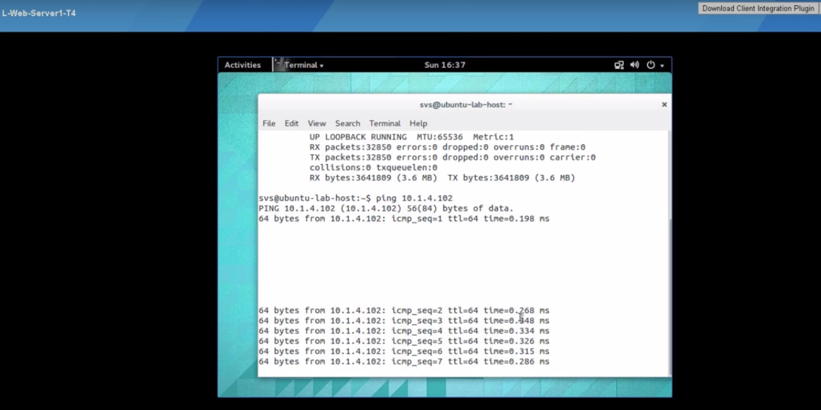
Task: Click 'UP LOOPBACK RUNNING MTU:65536' line
Action: (411, 137)
